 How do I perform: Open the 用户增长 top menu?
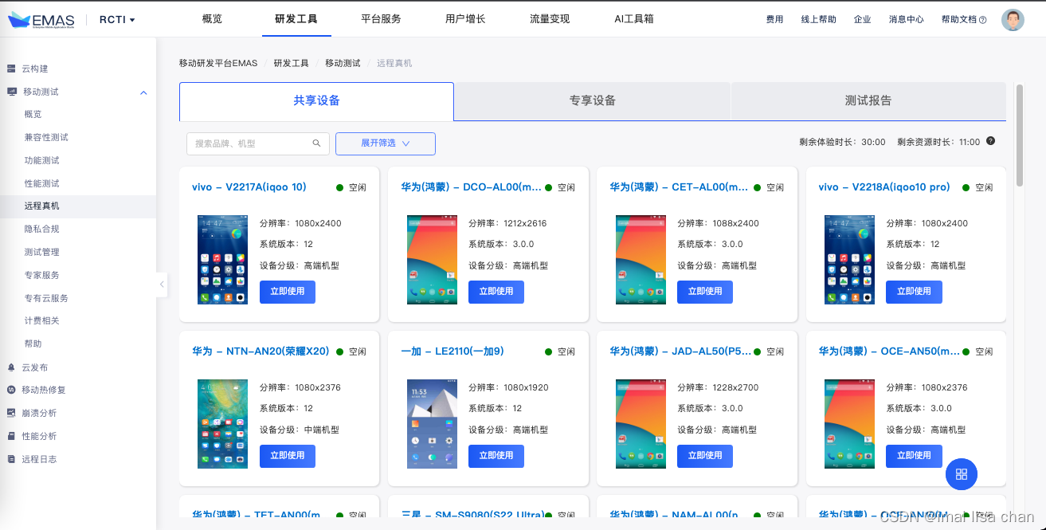(x=465, y=18)
